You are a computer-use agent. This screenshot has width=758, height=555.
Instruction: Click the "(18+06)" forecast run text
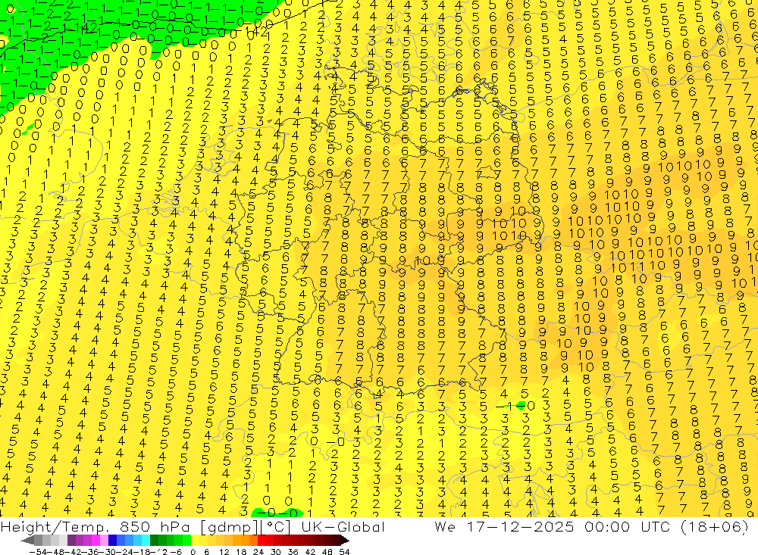[715, 526]
